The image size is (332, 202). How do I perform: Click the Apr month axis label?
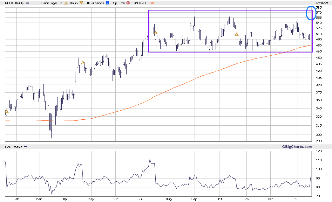click(66, 199)
